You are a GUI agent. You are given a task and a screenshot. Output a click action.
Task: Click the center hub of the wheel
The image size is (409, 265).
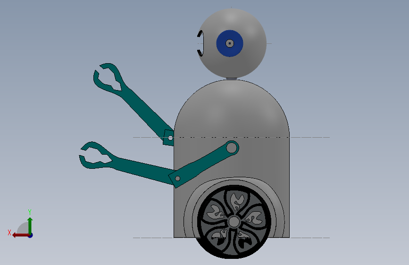coord(234,222)
